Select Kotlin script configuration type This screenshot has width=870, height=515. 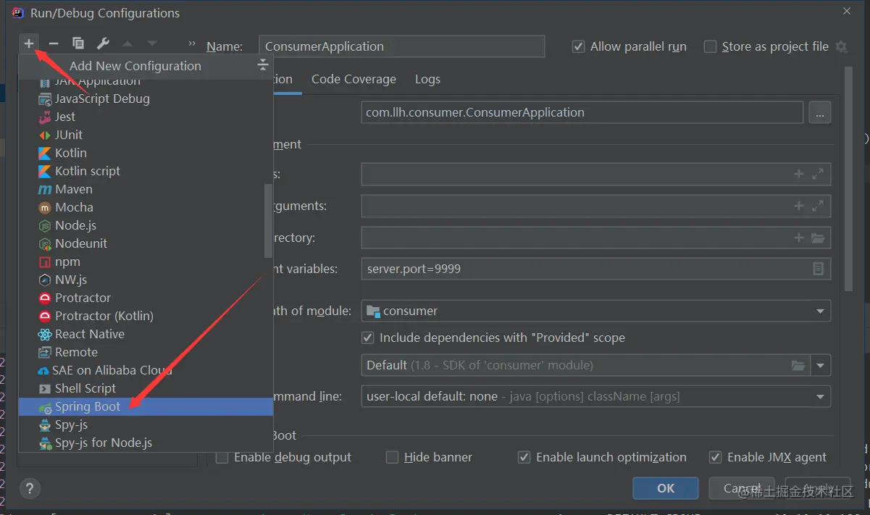click(x=146, y=171)
